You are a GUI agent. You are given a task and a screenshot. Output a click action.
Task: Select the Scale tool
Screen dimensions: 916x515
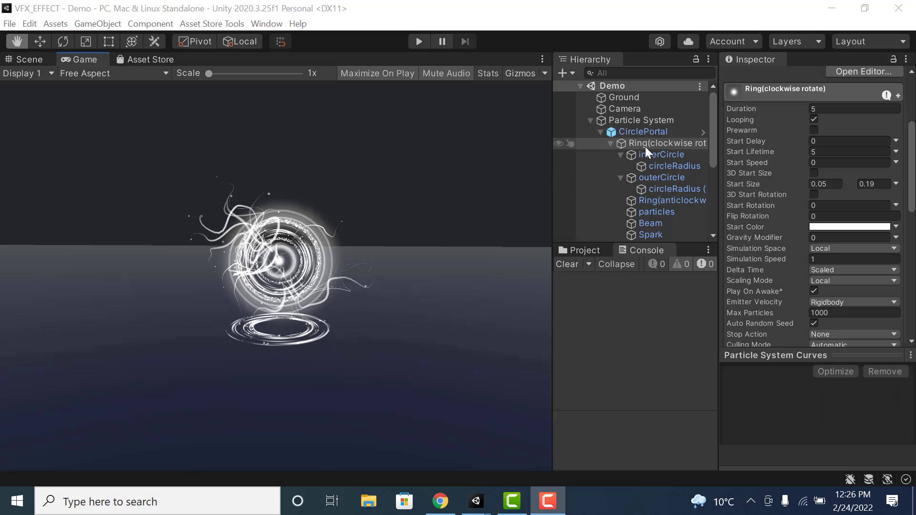tap(86, 41)
